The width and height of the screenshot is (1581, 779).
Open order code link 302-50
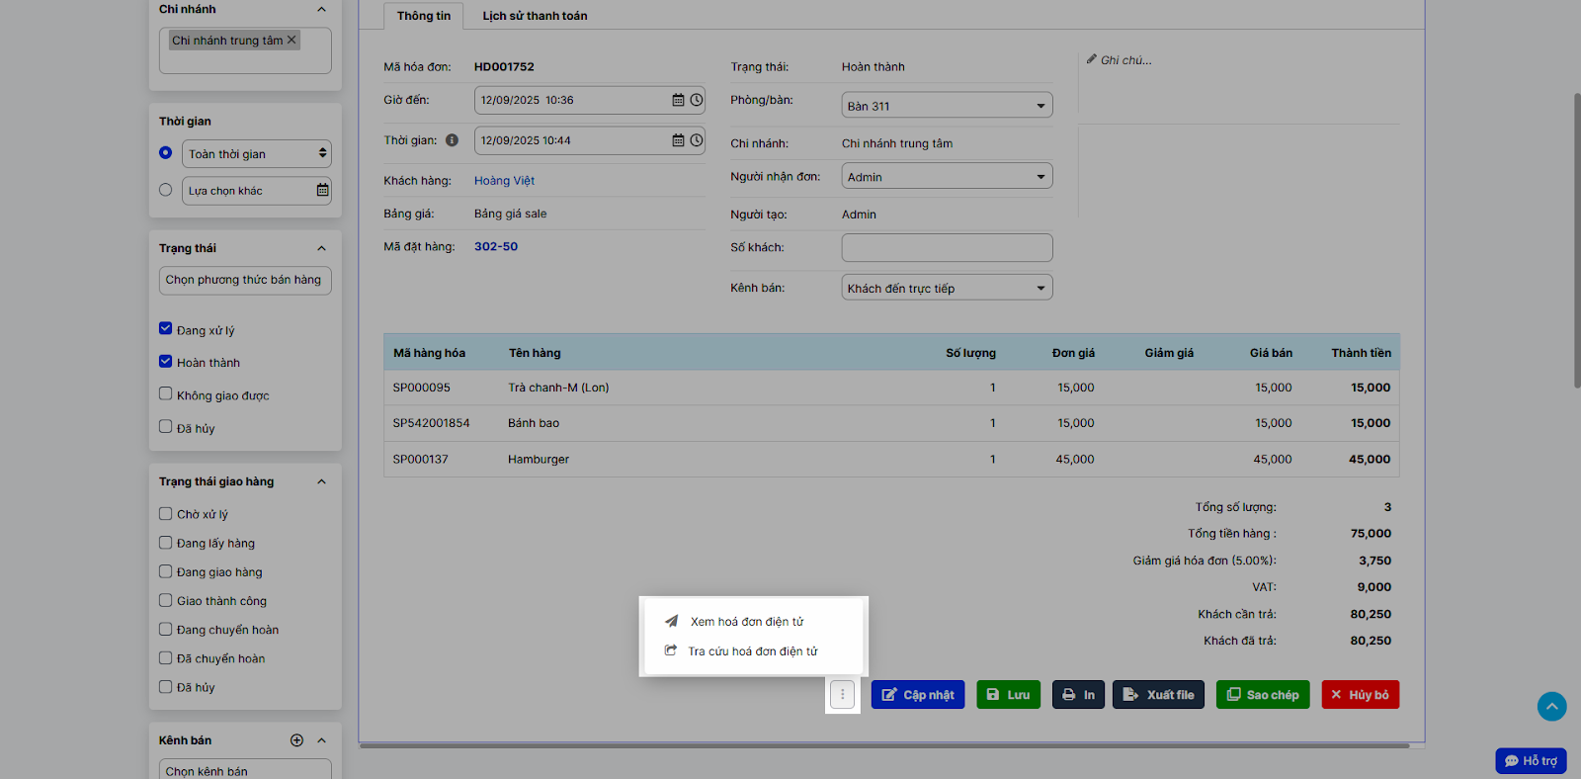[496, 247]
